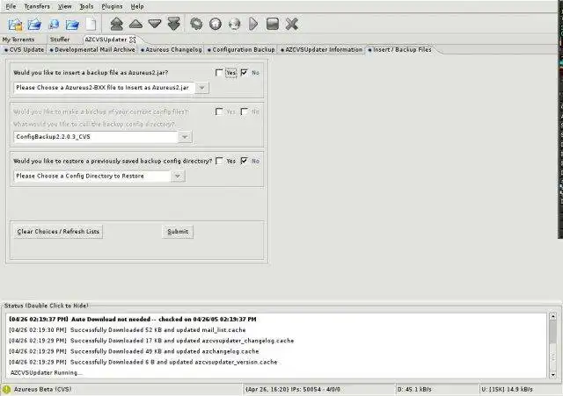
Task: Click the light globe publish toolbar icon
Action: coord(235,24)
